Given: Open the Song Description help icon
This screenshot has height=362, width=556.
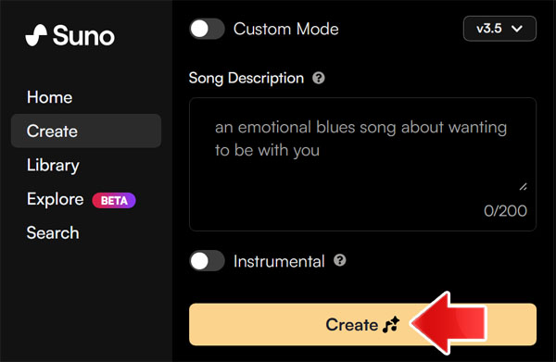Looking at the screenshot, I should pos(319,78).
